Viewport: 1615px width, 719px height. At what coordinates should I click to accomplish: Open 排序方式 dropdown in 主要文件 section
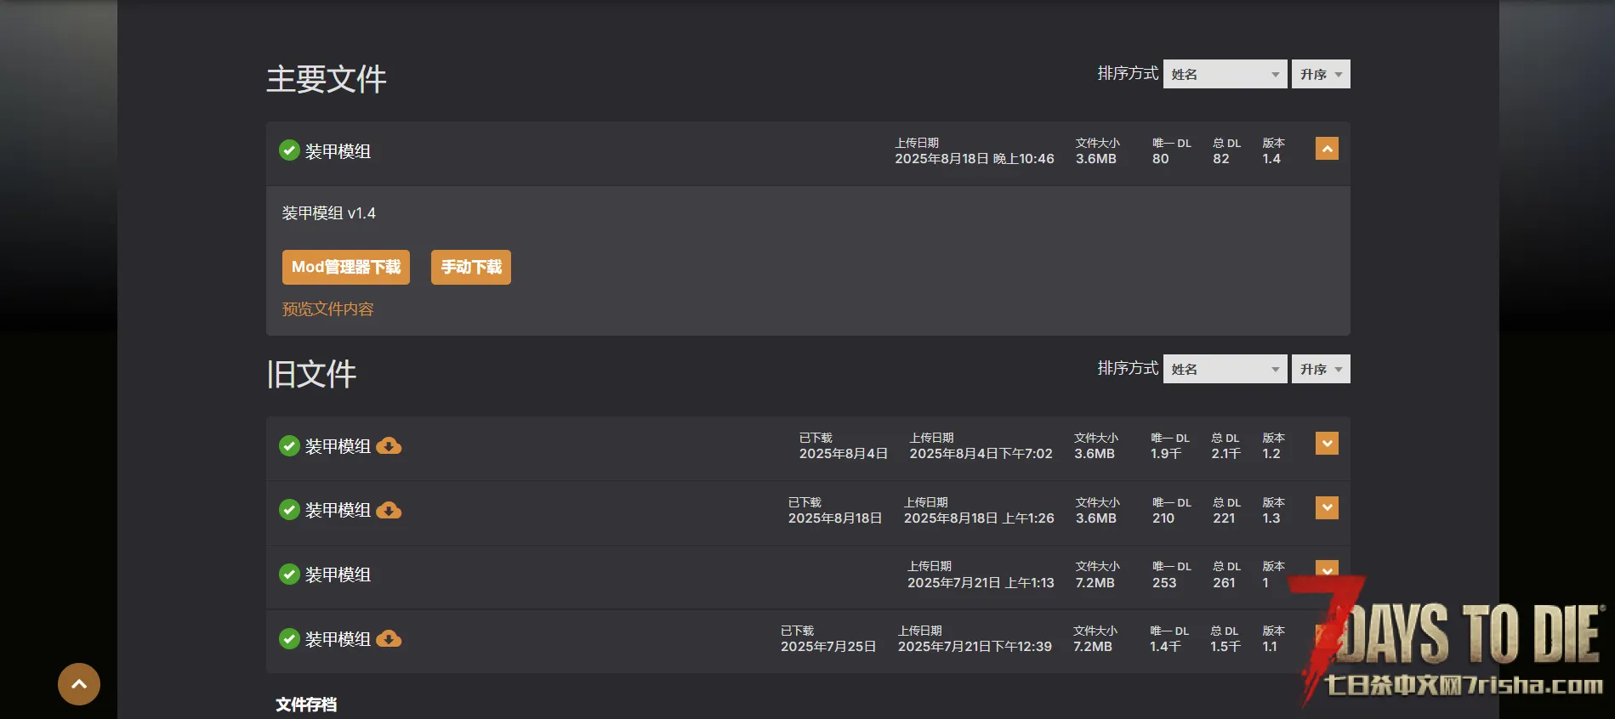(1225, 74)
